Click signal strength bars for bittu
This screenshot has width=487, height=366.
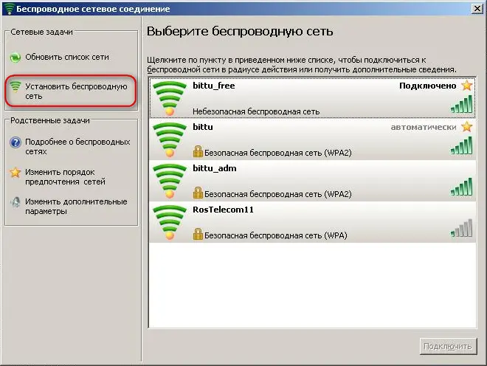[461, 145]
